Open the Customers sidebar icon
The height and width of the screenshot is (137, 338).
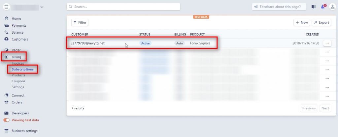point(6,39)
